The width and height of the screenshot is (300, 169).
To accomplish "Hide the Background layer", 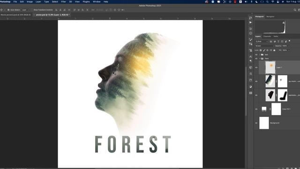I will [256, 123].
